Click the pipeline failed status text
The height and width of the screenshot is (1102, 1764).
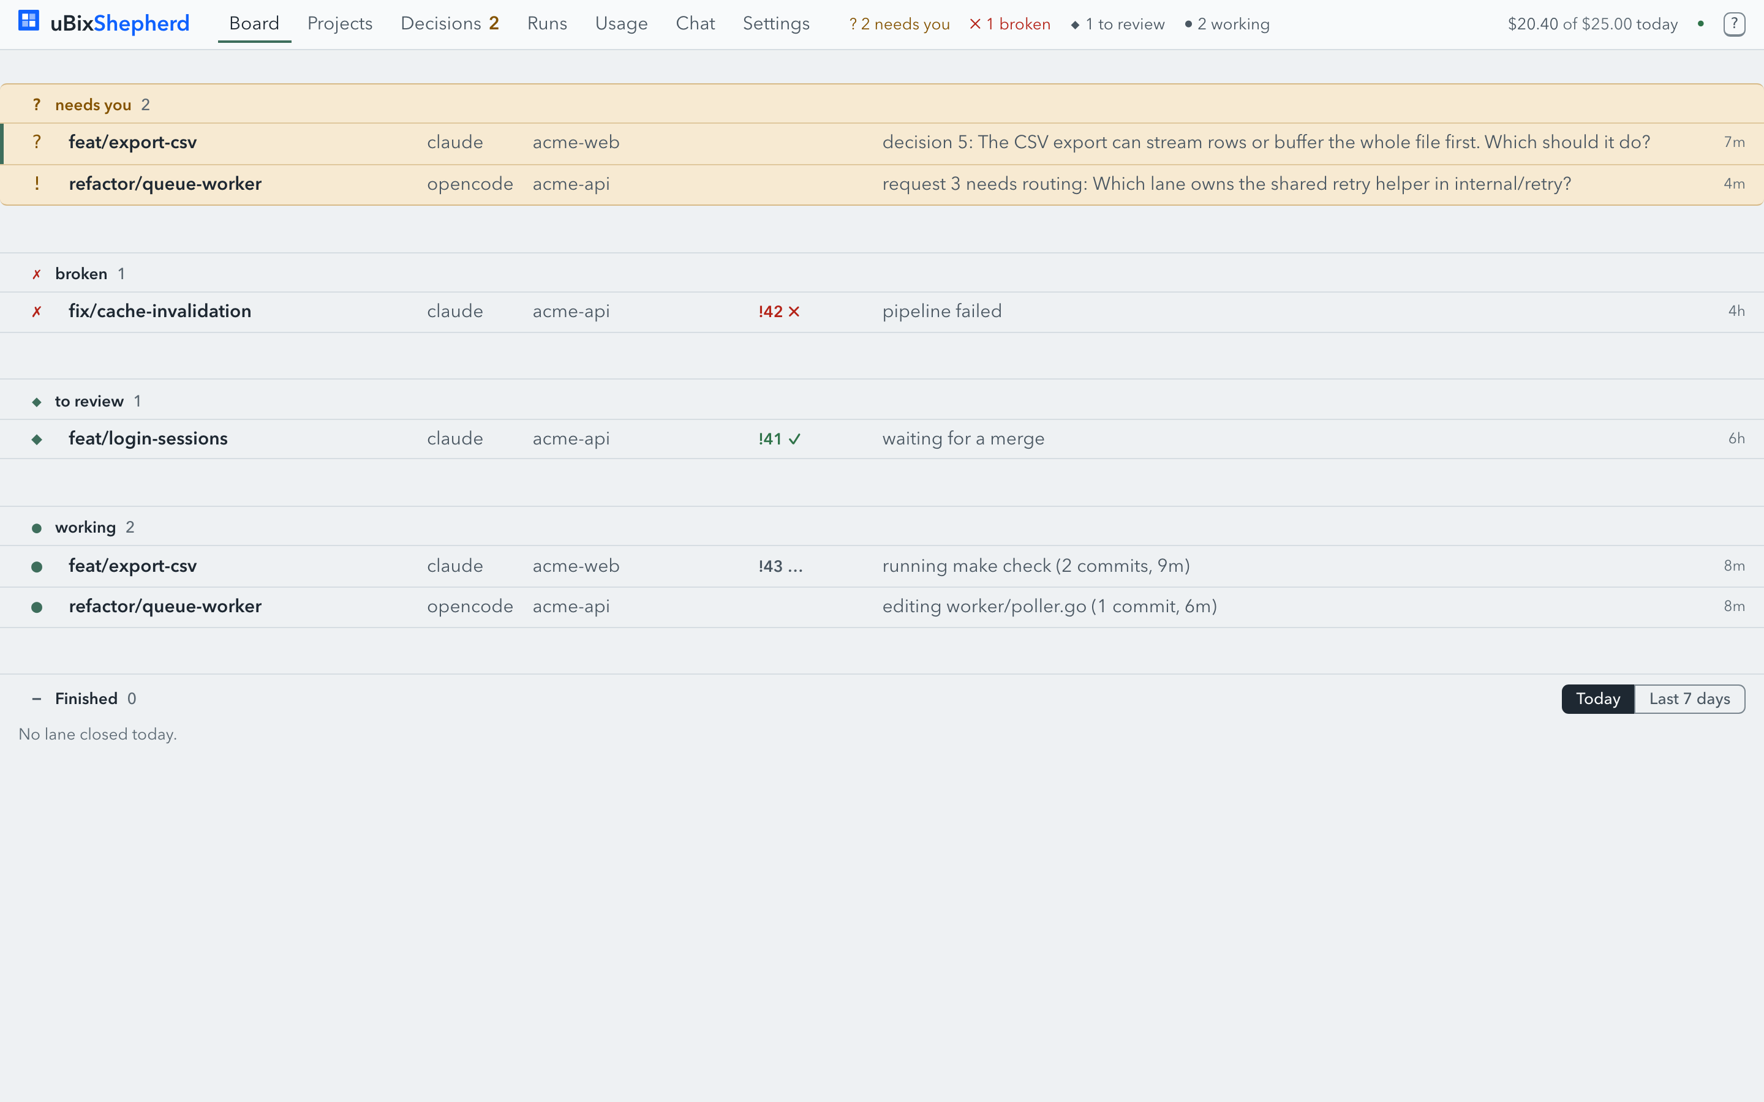click(942, 311)
